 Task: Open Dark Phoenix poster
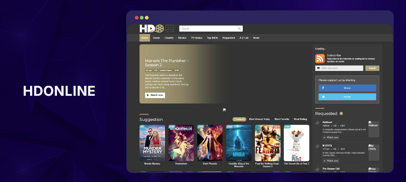pos(210,143)
